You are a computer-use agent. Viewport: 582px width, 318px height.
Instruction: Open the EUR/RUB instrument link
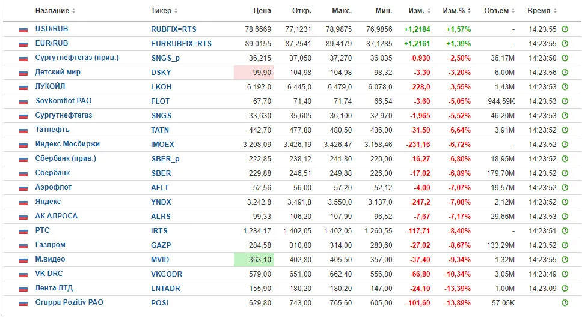52,43
